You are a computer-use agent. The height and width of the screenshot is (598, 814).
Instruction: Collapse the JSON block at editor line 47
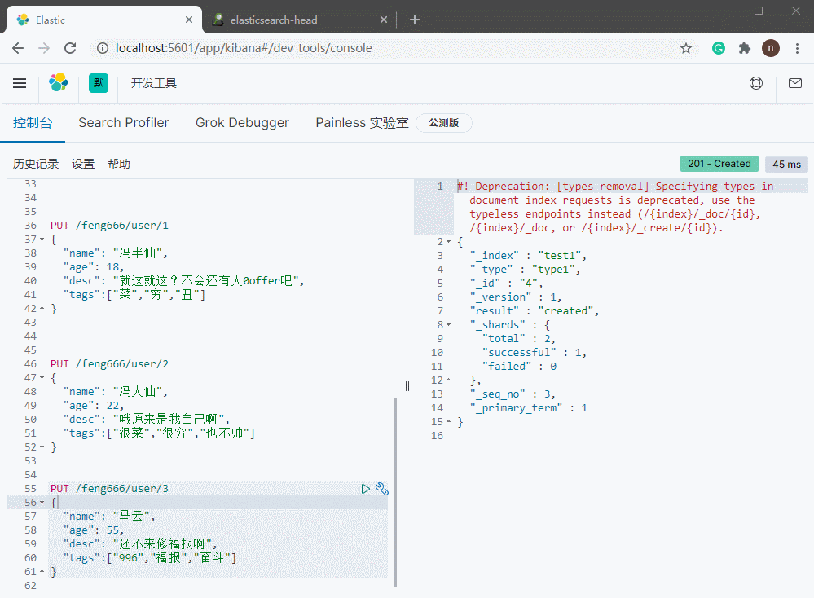coord(42,378)
